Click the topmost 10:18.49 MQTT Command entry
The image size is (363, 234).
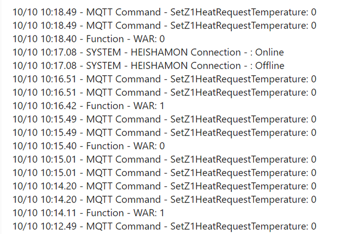[164, 12]
